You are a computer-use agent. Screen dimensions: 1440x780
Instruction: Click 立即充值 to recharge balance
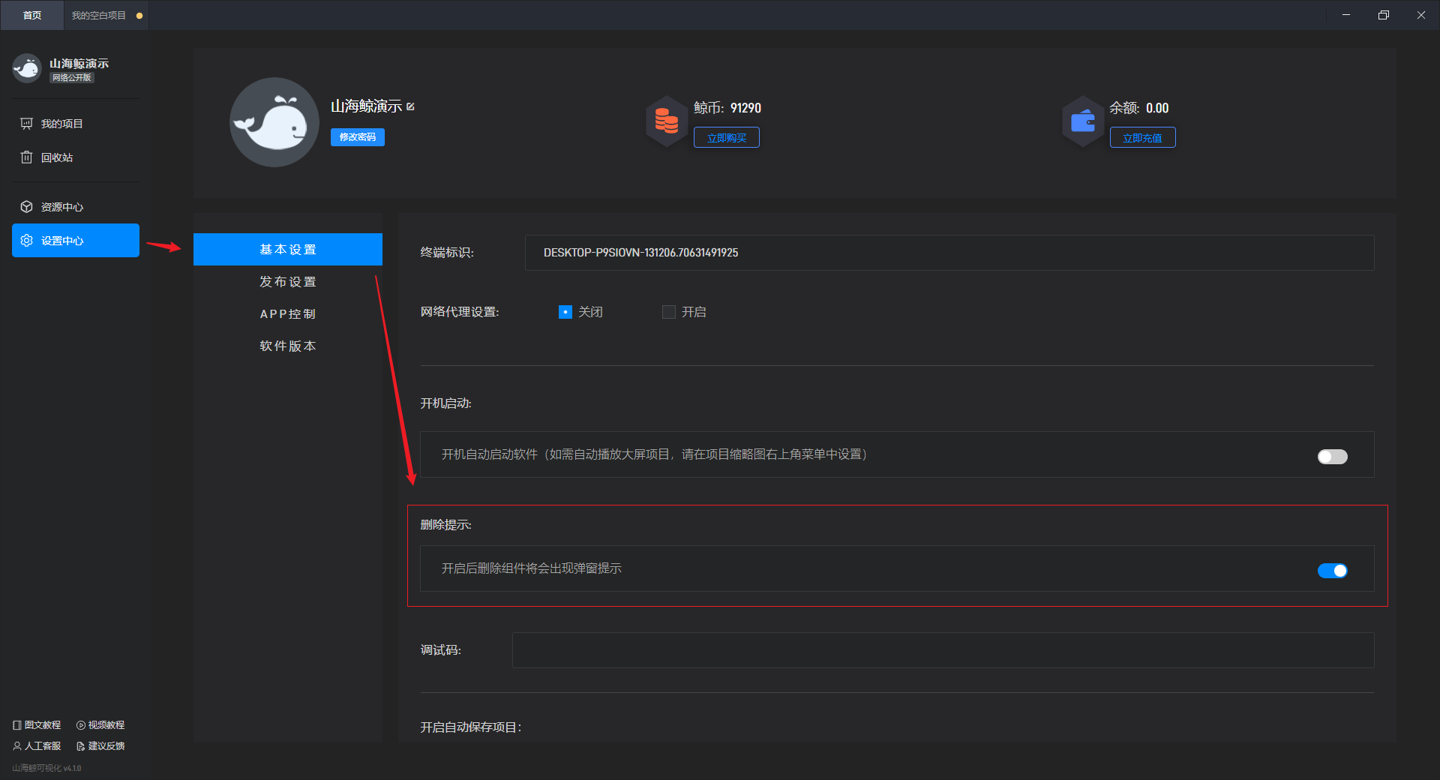[x=1142, y=138]
